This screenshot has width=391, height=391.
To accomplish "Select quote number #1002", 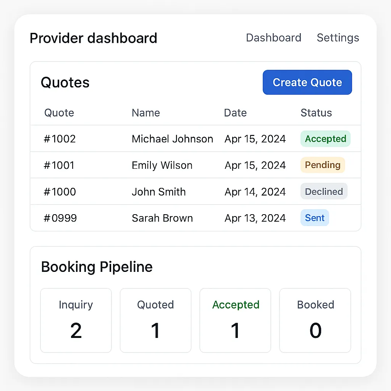I will [x=60, y=139].
